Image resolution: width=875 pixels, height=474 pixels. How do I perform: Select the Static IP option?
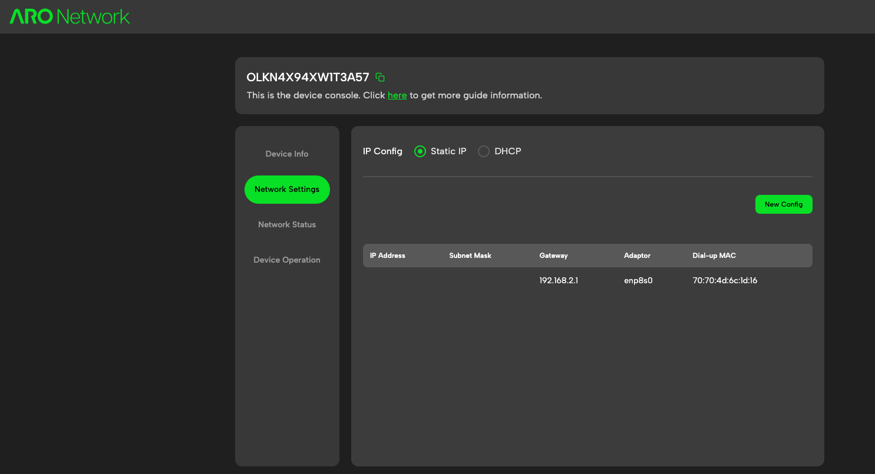click(420, 151)
